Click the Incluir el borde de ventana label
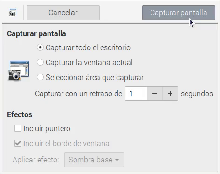The image size is (220, 174). (66, 143)
